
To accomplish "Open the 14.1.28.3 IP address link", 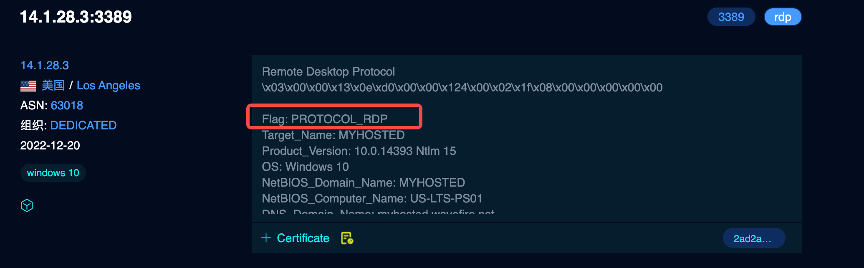I will 45,66.
